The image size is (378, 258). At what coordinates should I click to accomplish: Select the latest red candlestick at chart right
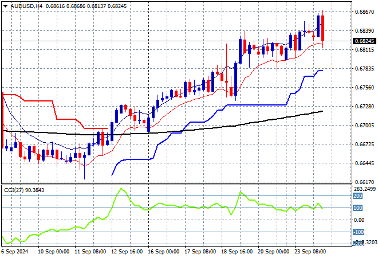323,28
